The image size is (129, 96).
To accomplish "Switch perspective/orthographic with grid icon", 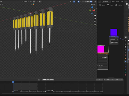I will click(x=95, y=25).
